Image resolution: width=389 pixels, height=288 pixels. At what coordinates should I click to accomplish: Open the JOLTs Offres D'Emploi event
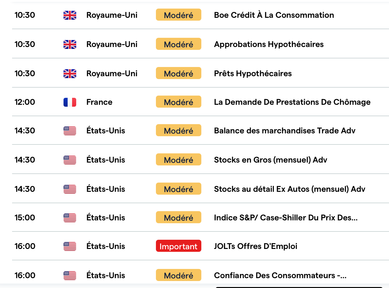(256, 246)
